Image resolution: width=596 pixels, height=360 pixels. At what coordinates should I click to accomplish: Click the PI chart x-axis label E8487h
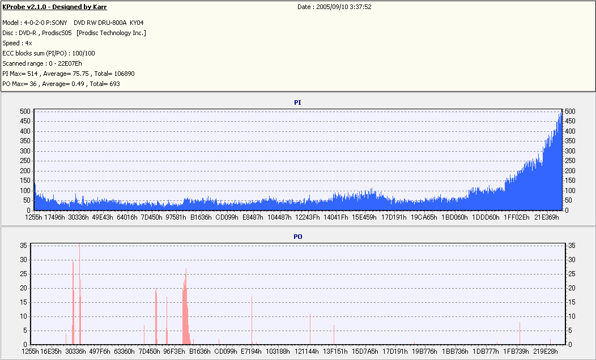tap(252, 217)
